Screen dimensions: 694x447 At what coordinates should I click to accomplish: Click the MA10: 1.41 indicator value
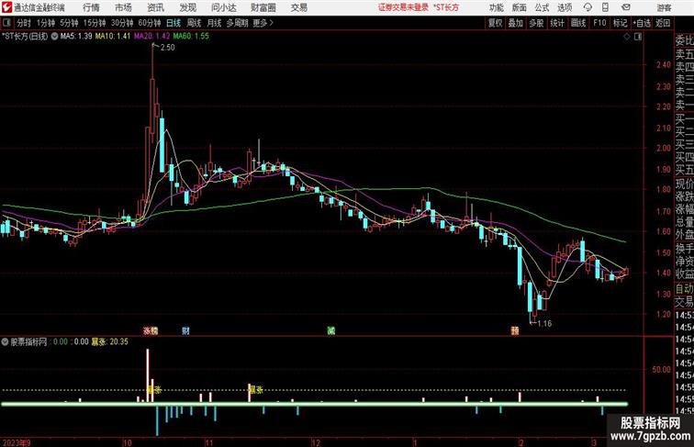coord(113,37)
